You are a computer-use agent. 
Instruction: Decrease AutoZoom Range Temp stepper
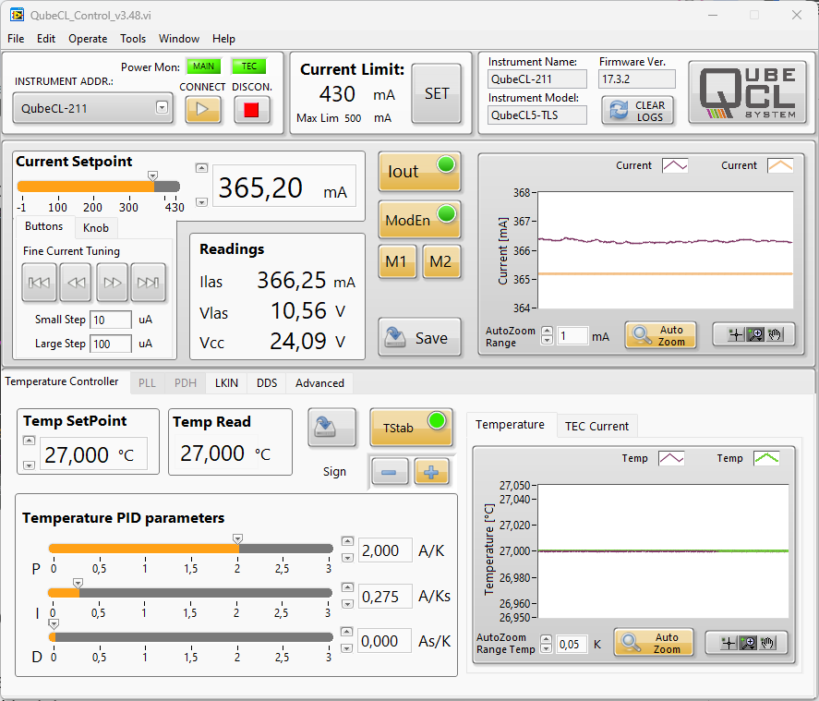[546, 648]
